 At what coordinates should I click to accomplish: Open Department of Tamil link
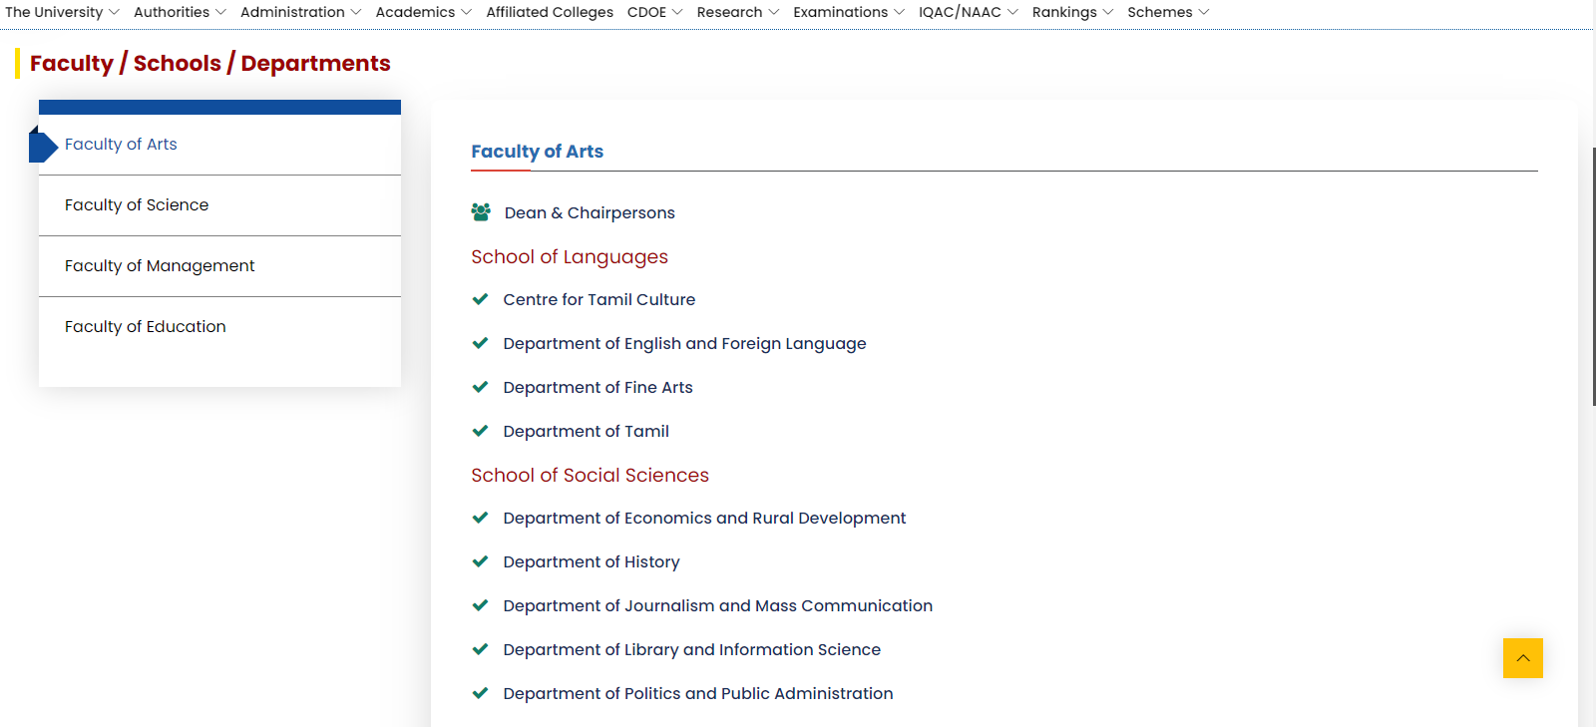pyautogui.click(x=586, y=431)
